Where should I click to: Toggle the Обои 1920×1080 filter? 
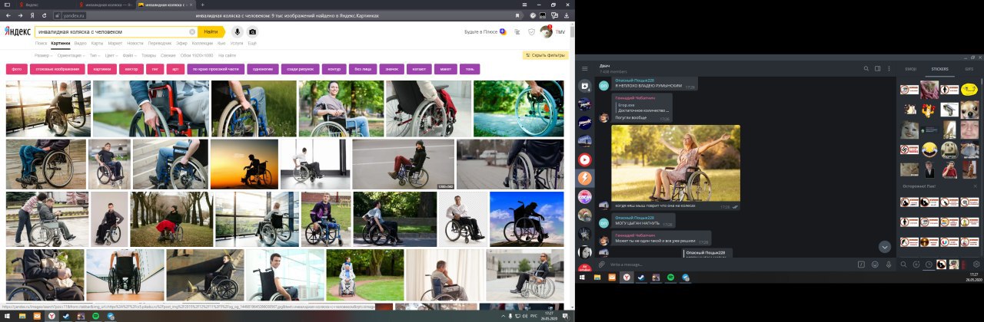pos(197,55)
